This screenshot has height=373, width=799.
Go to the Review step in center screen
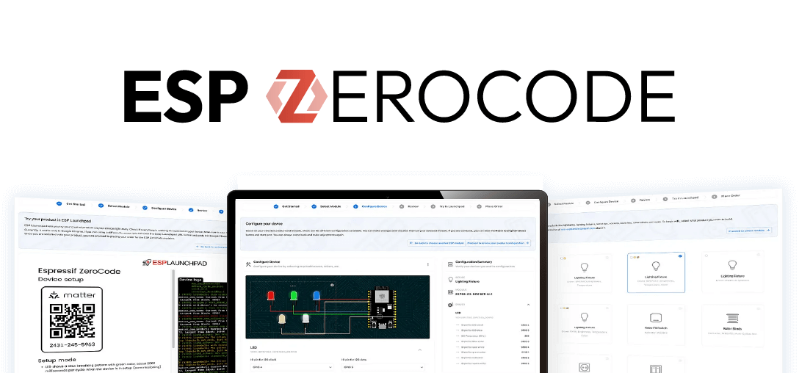(412, 206)
